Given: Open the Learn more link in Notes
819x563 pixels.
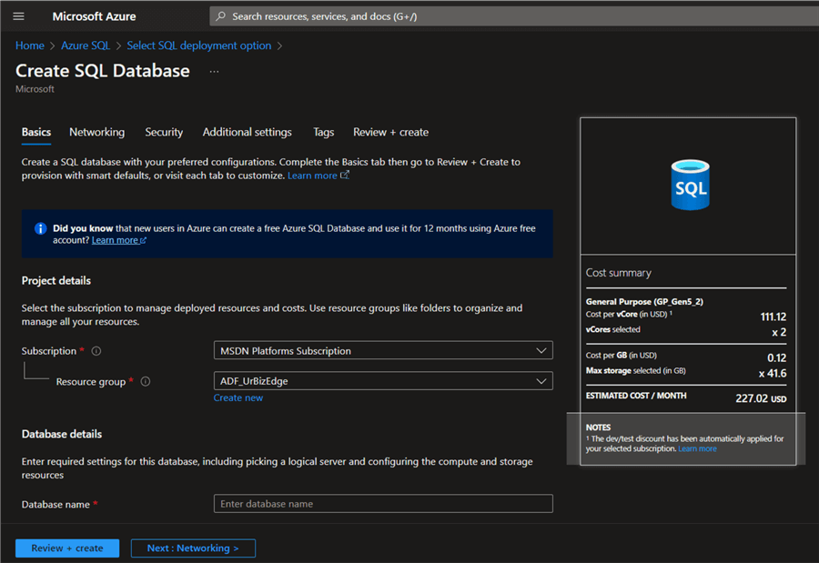Looking at the screenshot, I should click(697, 448).
